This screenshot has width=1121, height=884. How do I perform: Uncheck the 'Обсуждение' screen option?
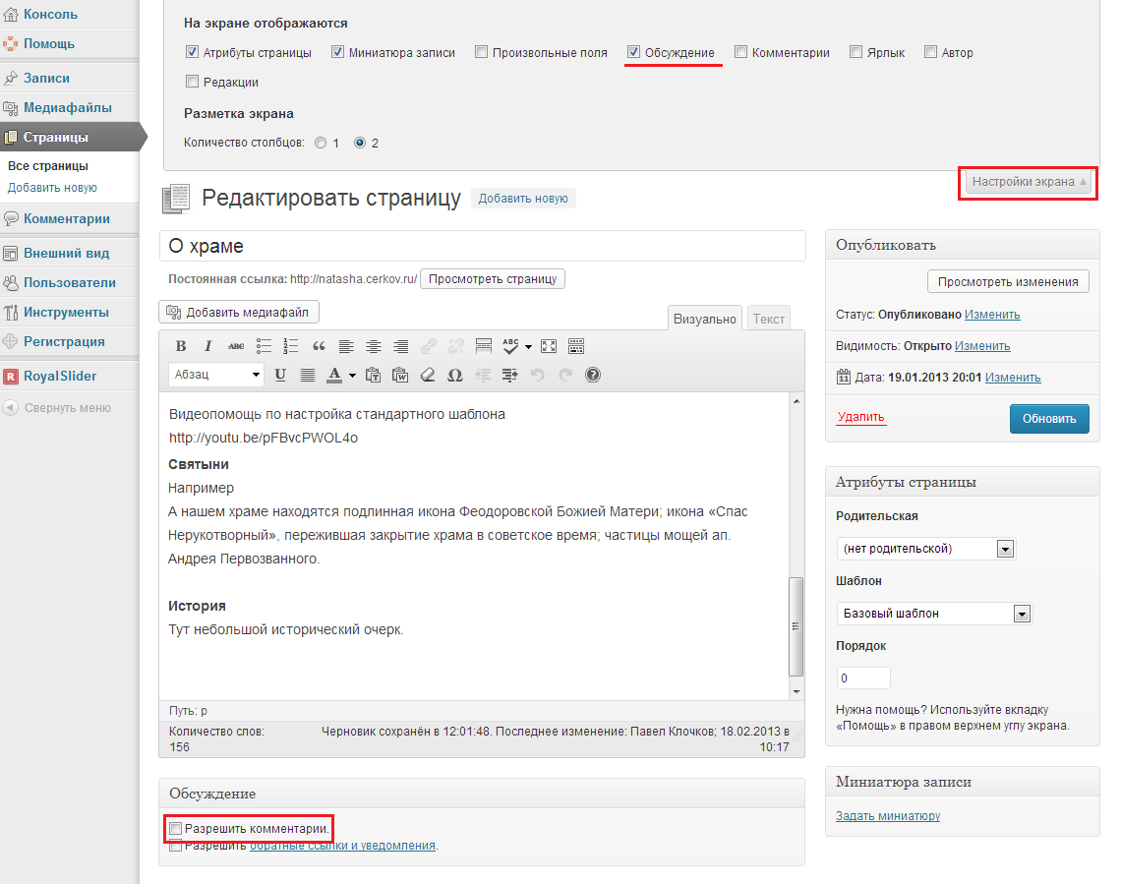[x=635, y=52]
